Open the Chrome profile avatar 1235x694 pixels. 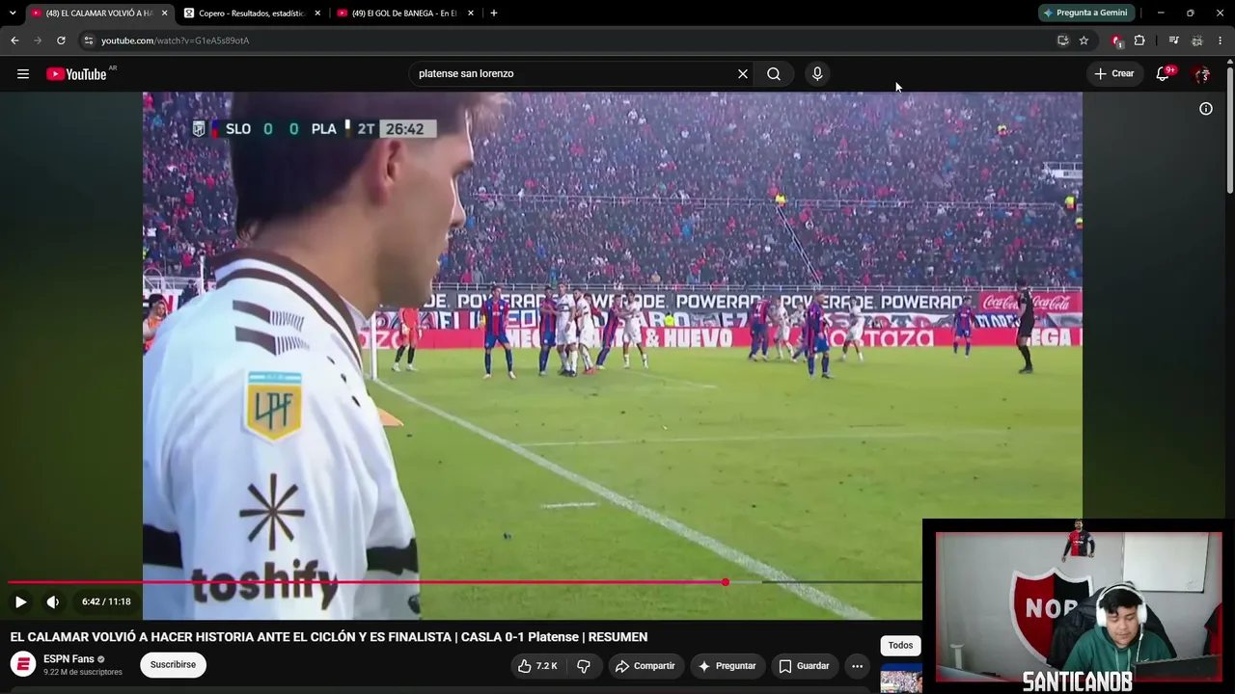tap(1197, 40)
